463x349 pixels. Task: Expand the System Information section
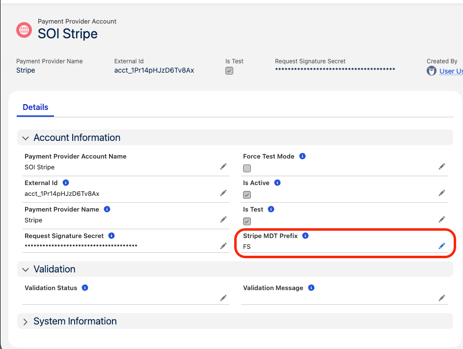26,322
